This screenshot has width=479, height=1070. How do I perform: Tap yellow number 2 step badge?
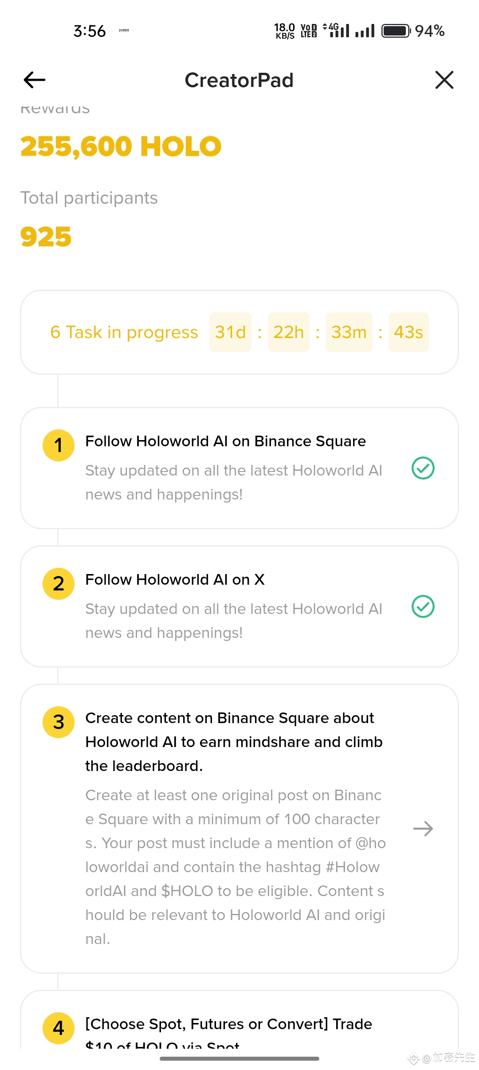[x=59, y=584]
